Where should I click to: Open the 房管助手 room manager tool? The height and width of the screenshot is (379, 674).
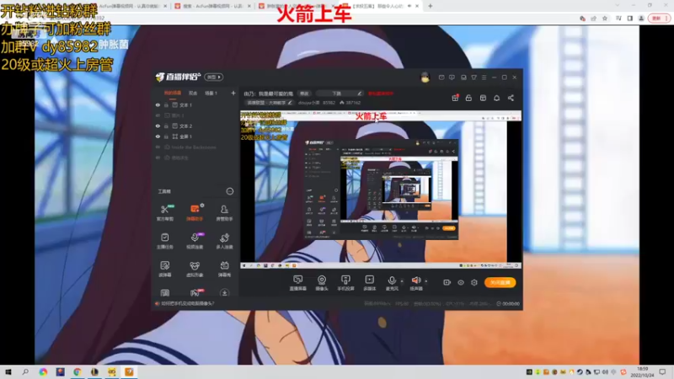(x=224, y=212)
